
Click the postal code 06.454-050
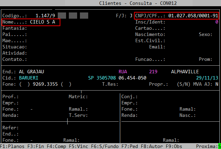132,78
